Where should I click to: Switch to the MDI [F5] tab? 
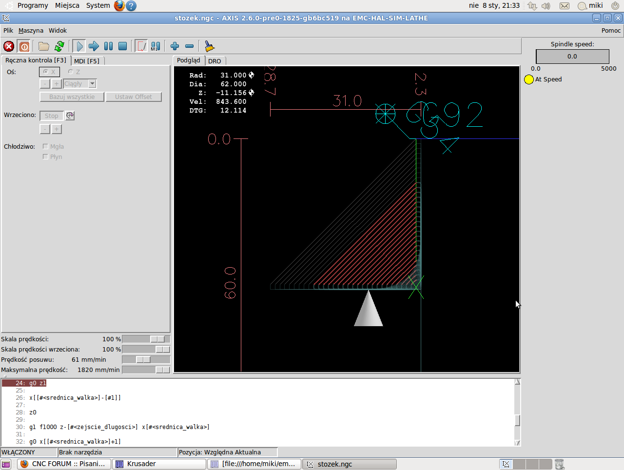(x=87, y=61)
